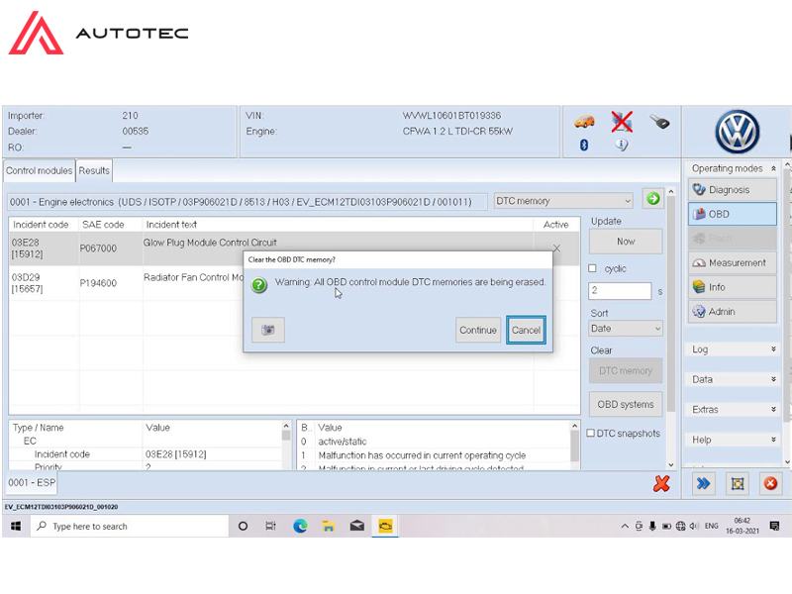Screen dimensions: 792x594
Task: Click the ENG language indicator
Action: click(x=711, y=527)
